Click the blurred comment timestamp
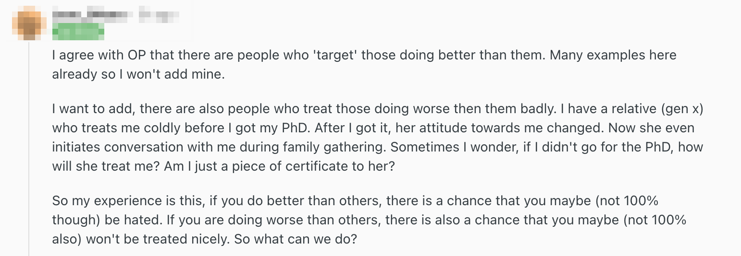The image size is (741, 256). (x=158, y=16)
